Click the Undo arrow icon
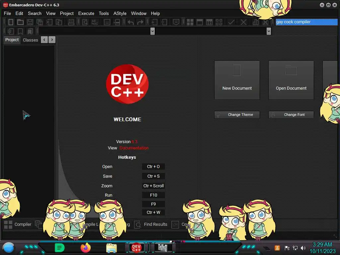Screen dimensions: 340x255 pyautogui.click(x=131, y=22)
